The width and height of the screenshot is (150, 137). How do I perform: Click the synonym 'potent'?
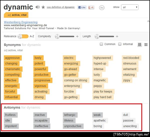click(x=39, y=63)
